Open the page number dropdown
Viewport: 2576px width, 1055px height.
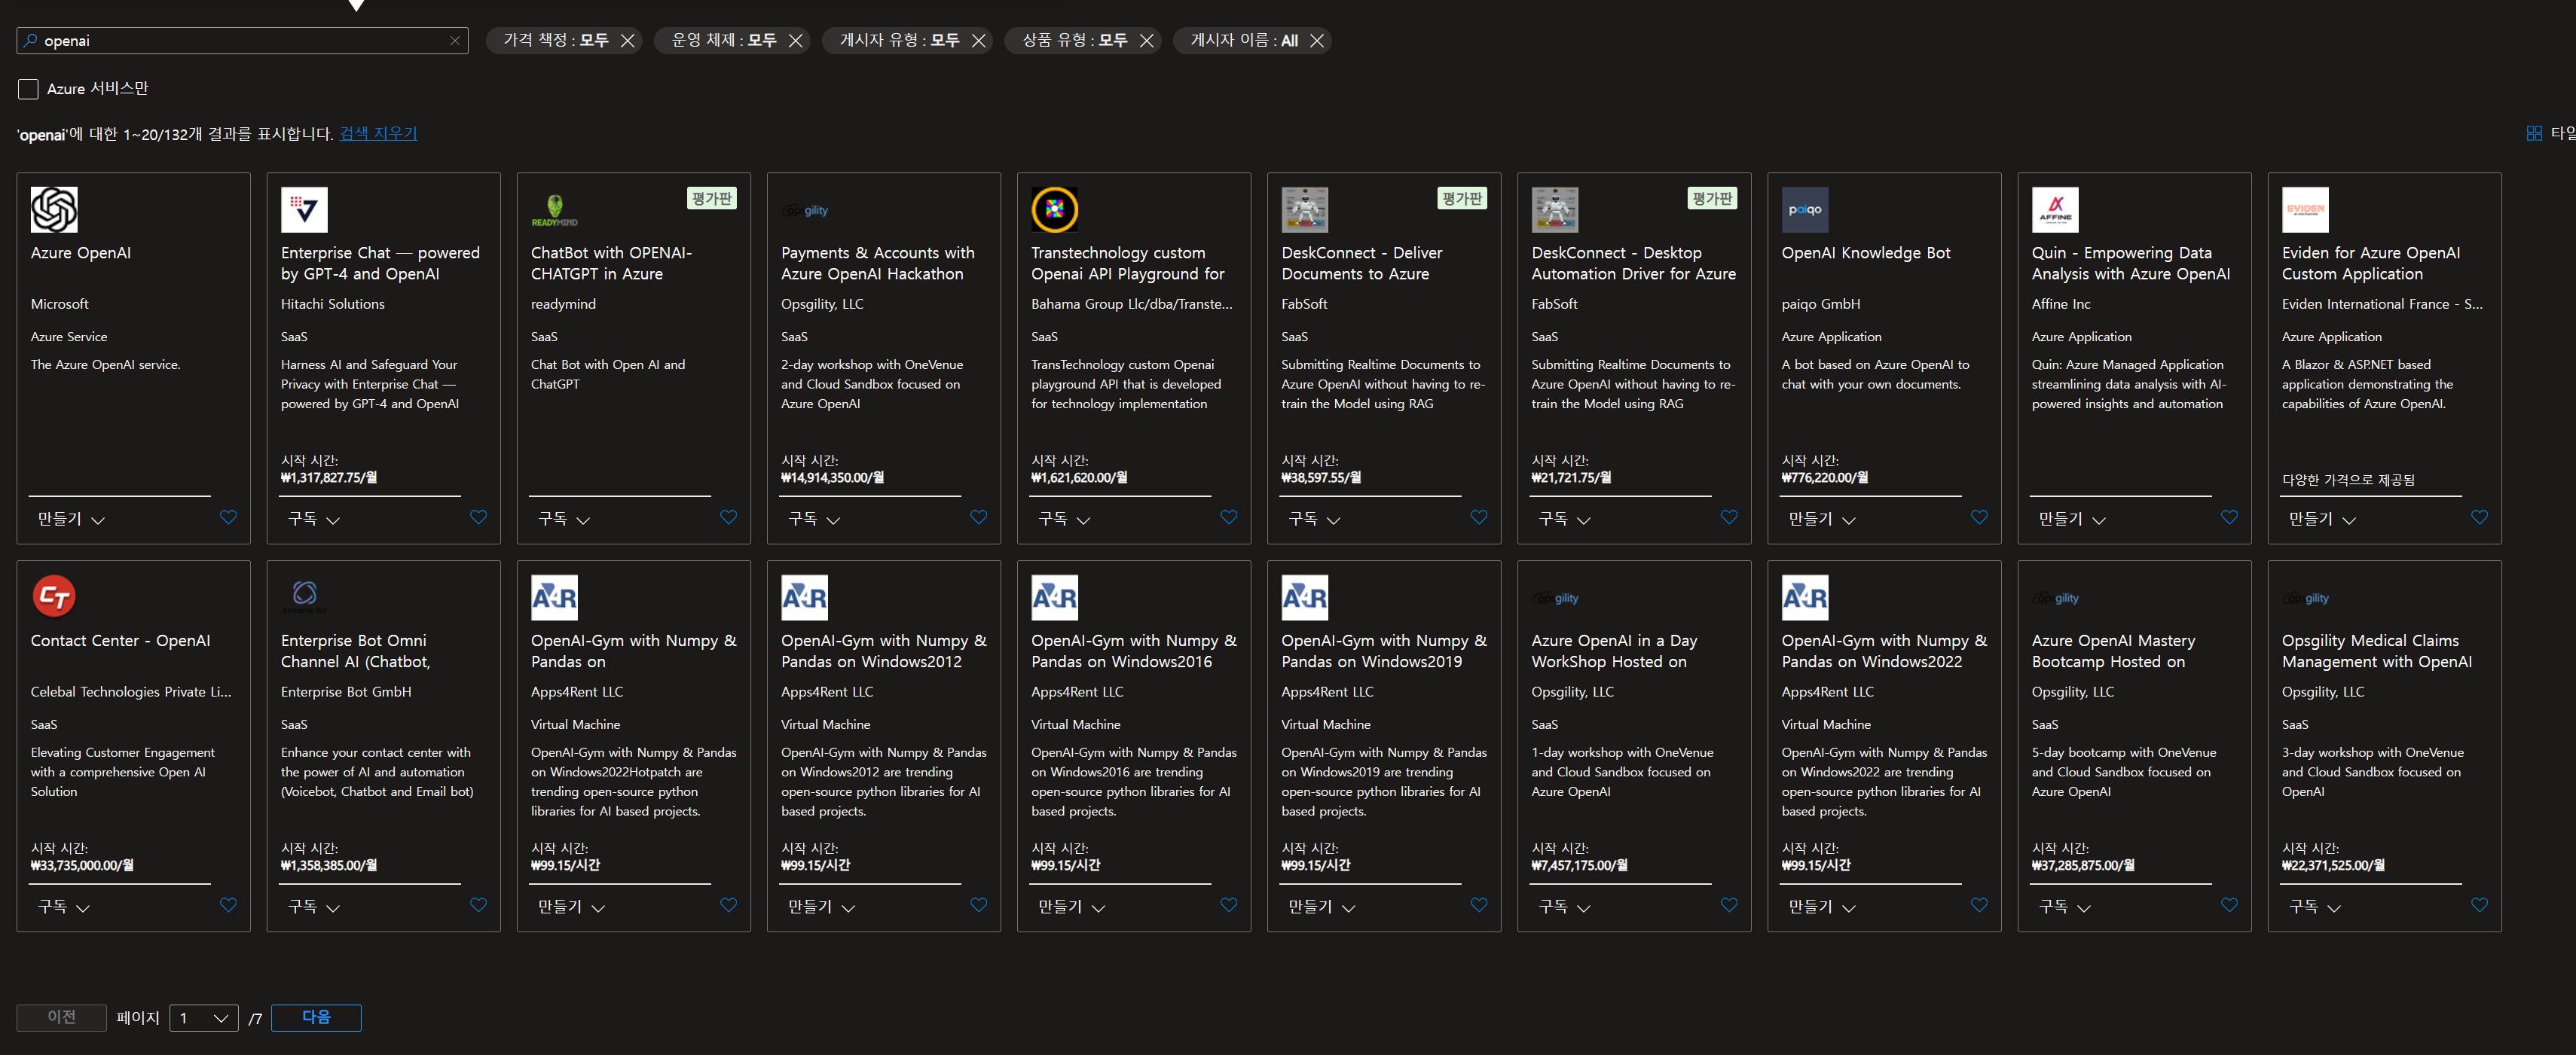[x=204, y=1018]
